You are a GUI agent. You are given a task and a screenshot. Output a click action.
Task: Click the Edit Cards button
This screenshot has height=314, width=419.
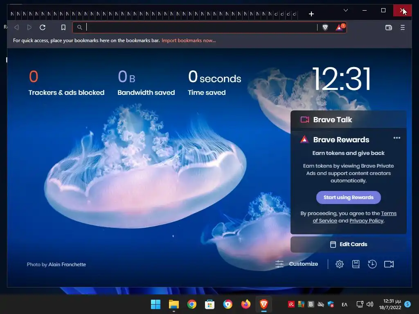(349, 244)
